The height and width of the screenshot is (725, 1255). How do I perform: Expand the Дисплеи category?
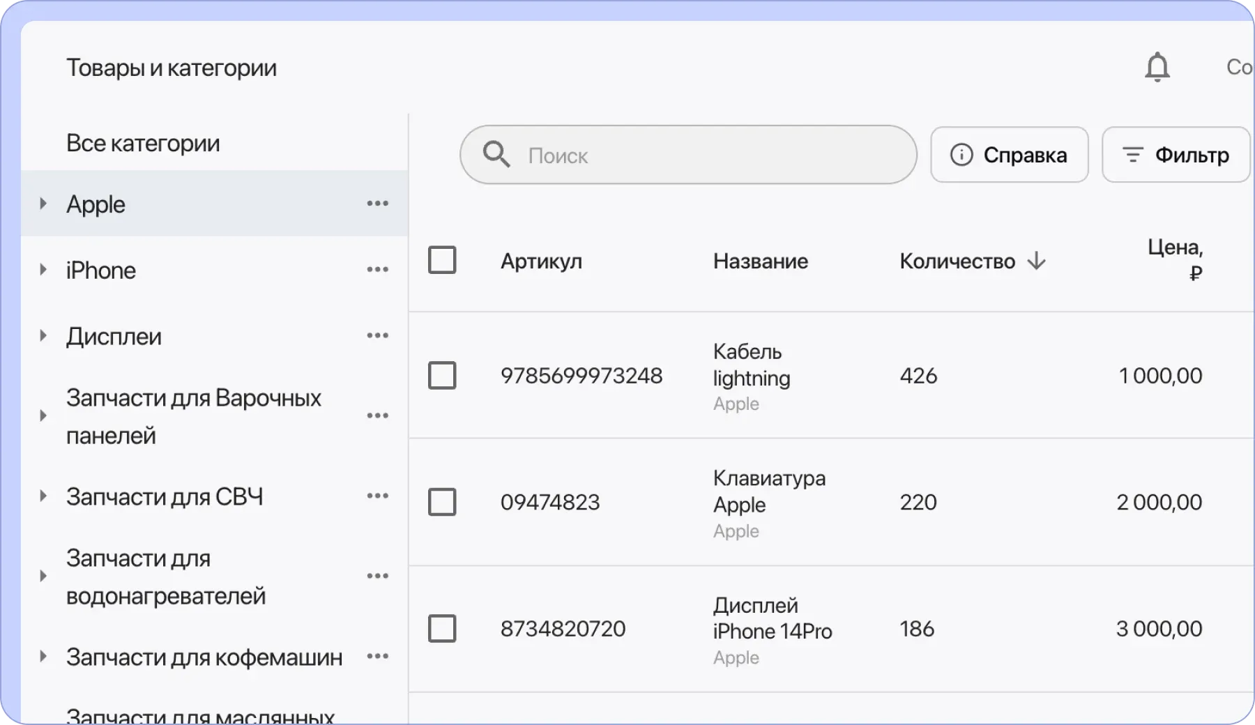[x=43, y=335]
